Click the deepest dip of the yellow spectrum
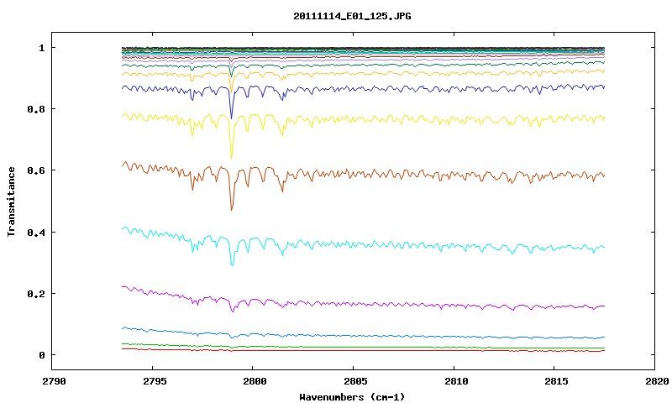 (x=232, y=159)
